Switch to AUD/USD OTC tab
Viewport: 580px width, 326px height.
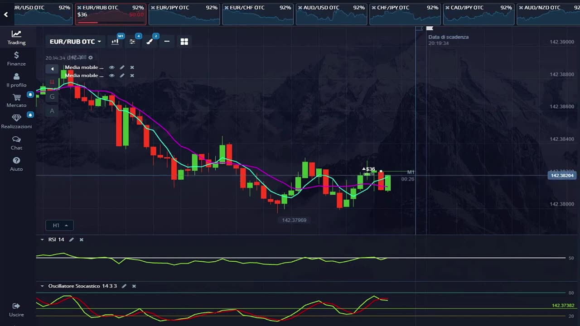click(331, 14)
